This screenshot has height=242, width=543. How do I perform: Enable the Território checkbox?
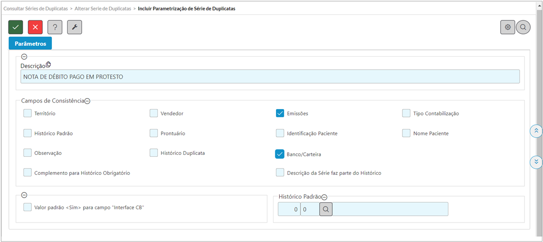[27, 113]
